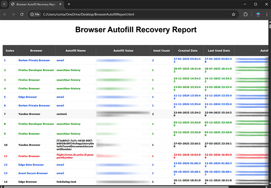Open the Chrome profile avatar

click(x=258, y=15)
